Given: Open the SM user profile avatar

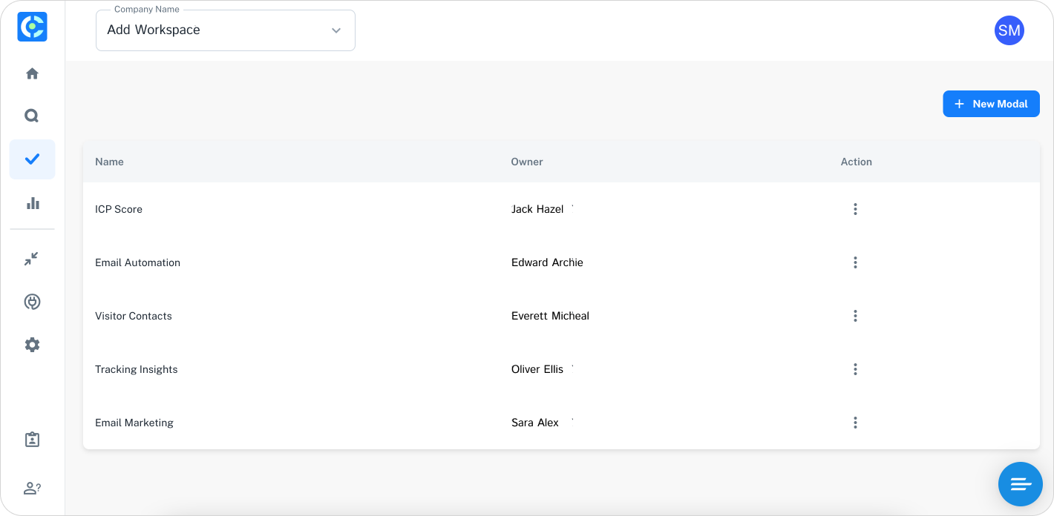Looking at the screenshot, I should [1009, 30].
